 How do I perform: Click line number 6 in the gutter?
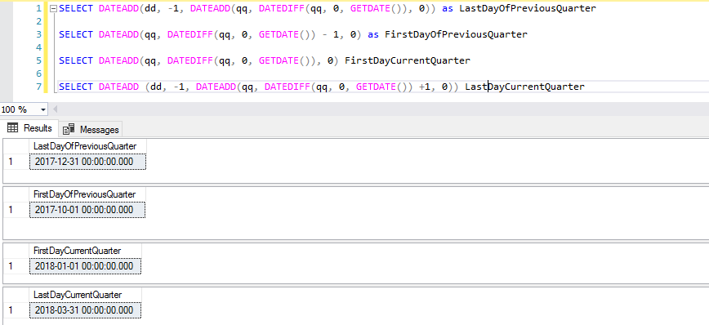[38, 73]
